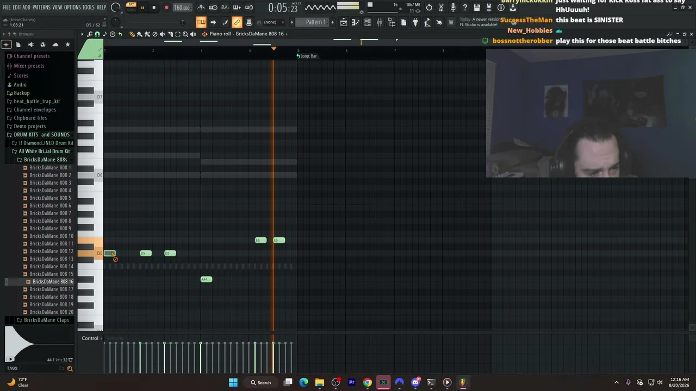
Task: Click the record button
Action: pos(166,8)
